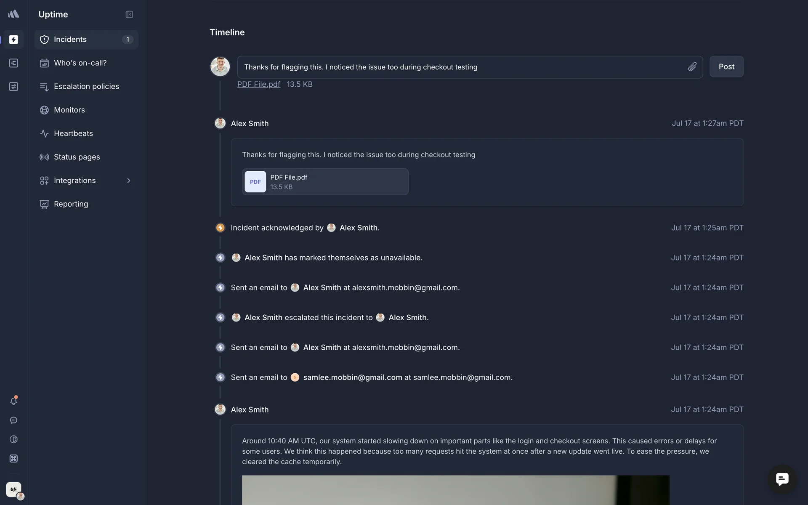Click the speech bubble feedback icon
This screenshot has width=808, height=505.
tap(13, 420)
